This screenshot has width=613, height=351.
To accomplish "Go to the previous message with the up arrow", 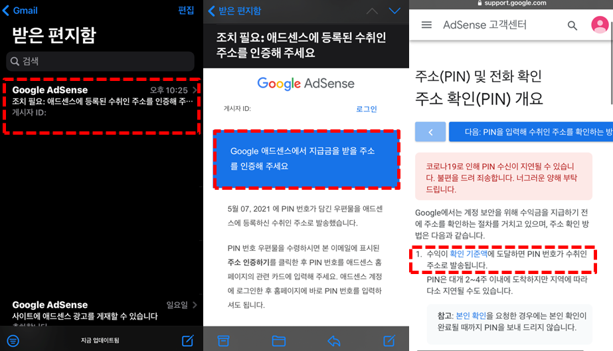I will 372,11.
